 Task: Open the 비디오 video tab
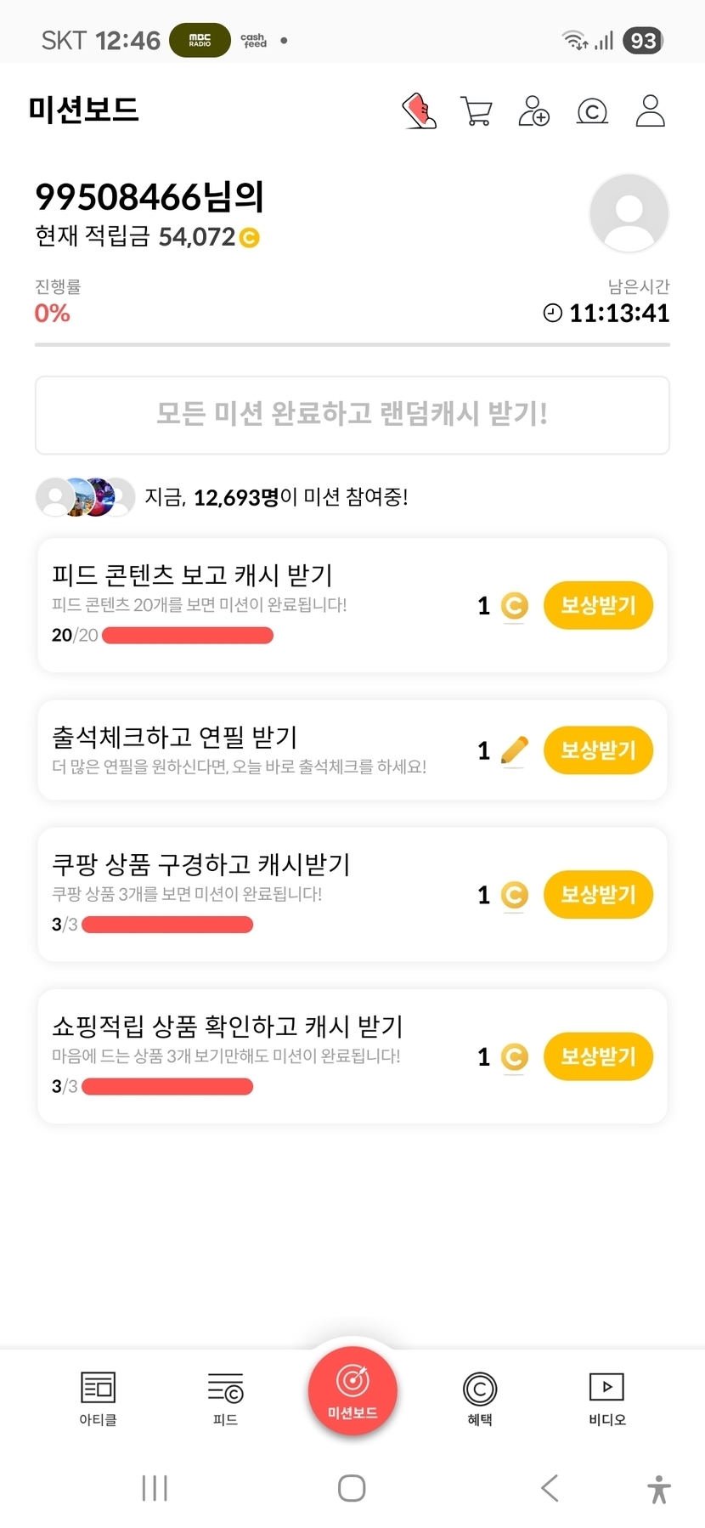[x=607, y=1398]
